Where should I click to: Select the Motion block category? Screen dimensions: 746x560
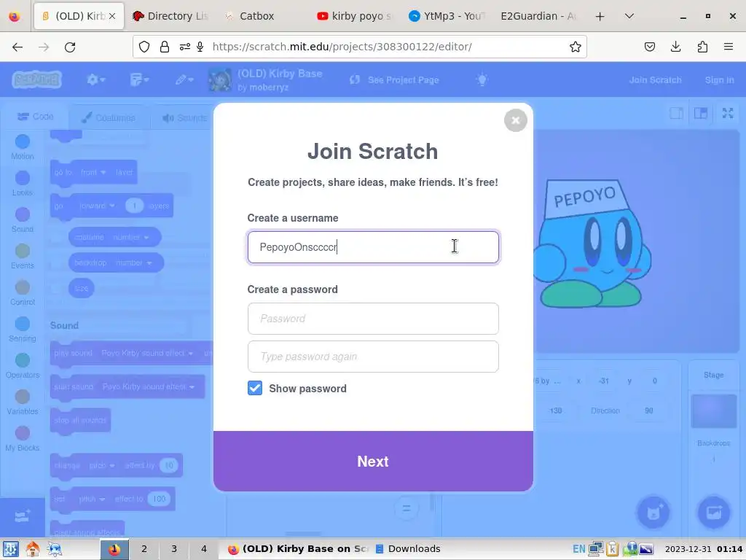click(23, 147)
